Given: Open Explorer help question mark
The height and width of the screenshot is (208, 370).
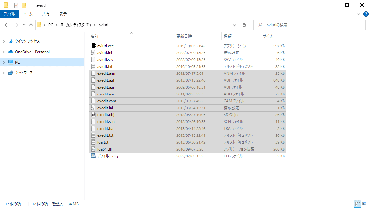Looking at the screenshot, I should point(366,14).
